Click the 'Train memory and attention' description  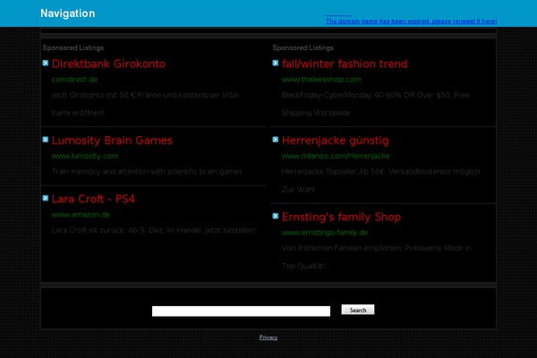[148, 172]
